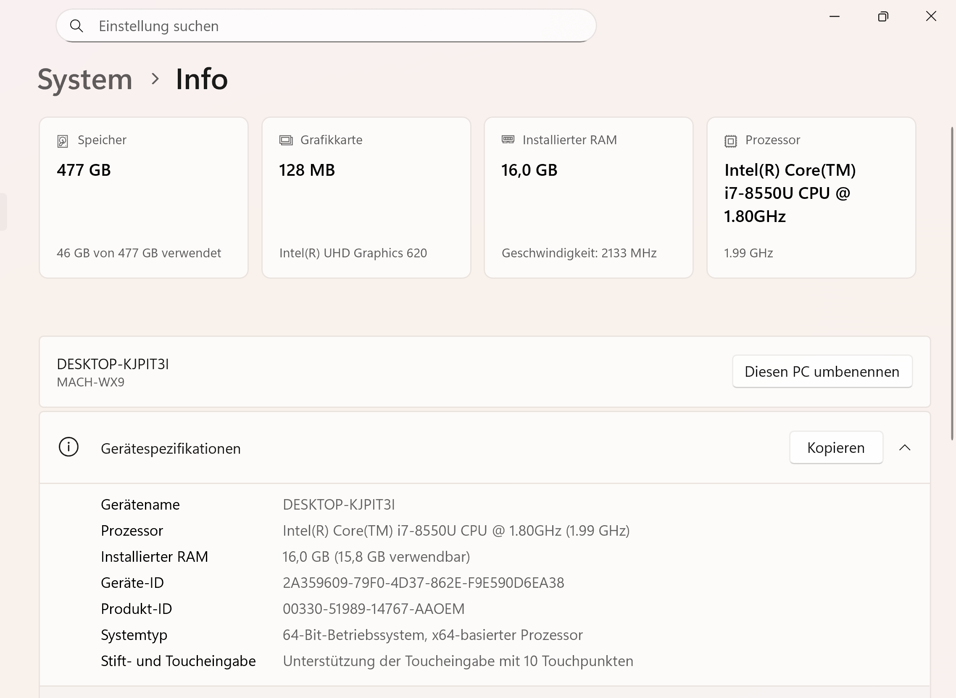The image size is (956, 698).
Task: Minimize the Settings window
Action: [x=835, y=16]
